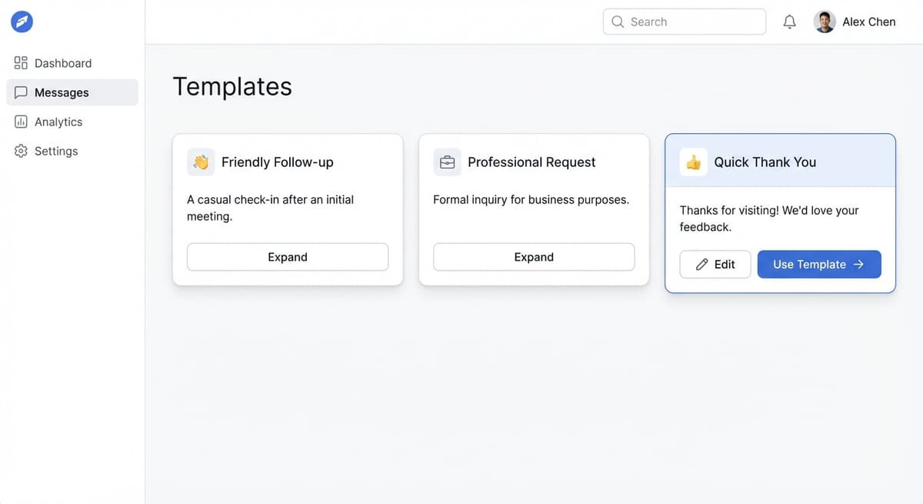The height and width of the screenshot is (504, 923).
Task: Click the briefcase icon on Professional Request
Action: (x=447, y=162)
